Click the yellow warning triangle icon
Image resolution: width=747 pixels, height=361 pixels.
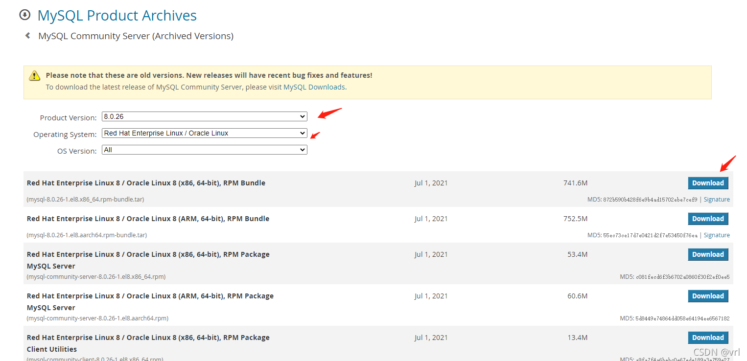click(34, 75)
